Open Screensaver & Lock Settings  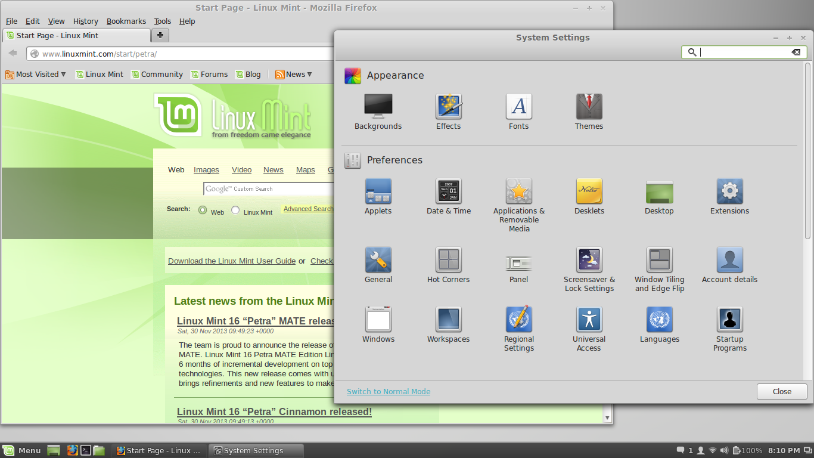(589, 270)
